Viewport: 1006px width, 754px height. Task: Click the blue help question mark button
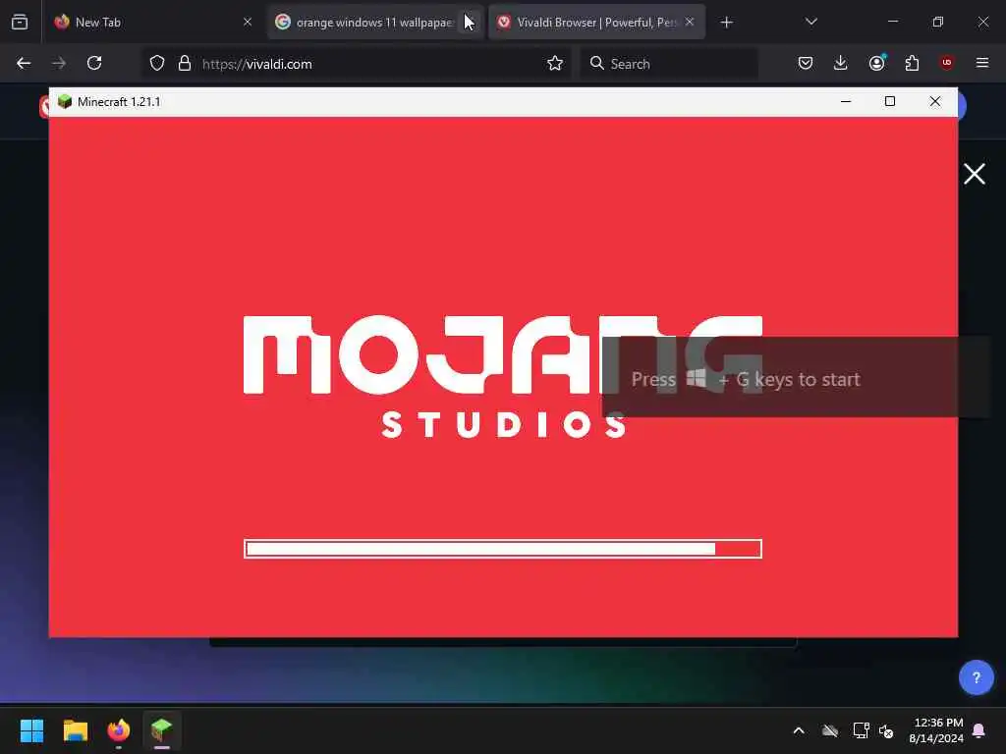[976, 677]
